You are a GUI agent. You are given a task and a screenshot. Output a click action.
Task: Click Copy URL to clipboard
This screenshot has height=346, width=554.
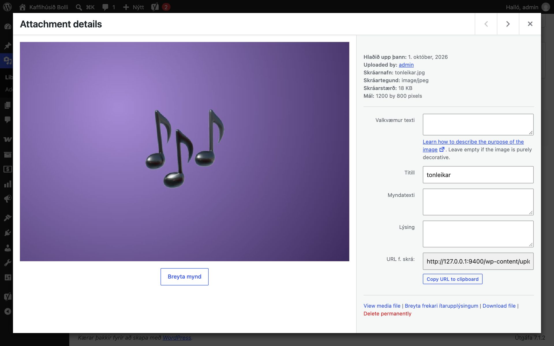click(x=452, y=279)
